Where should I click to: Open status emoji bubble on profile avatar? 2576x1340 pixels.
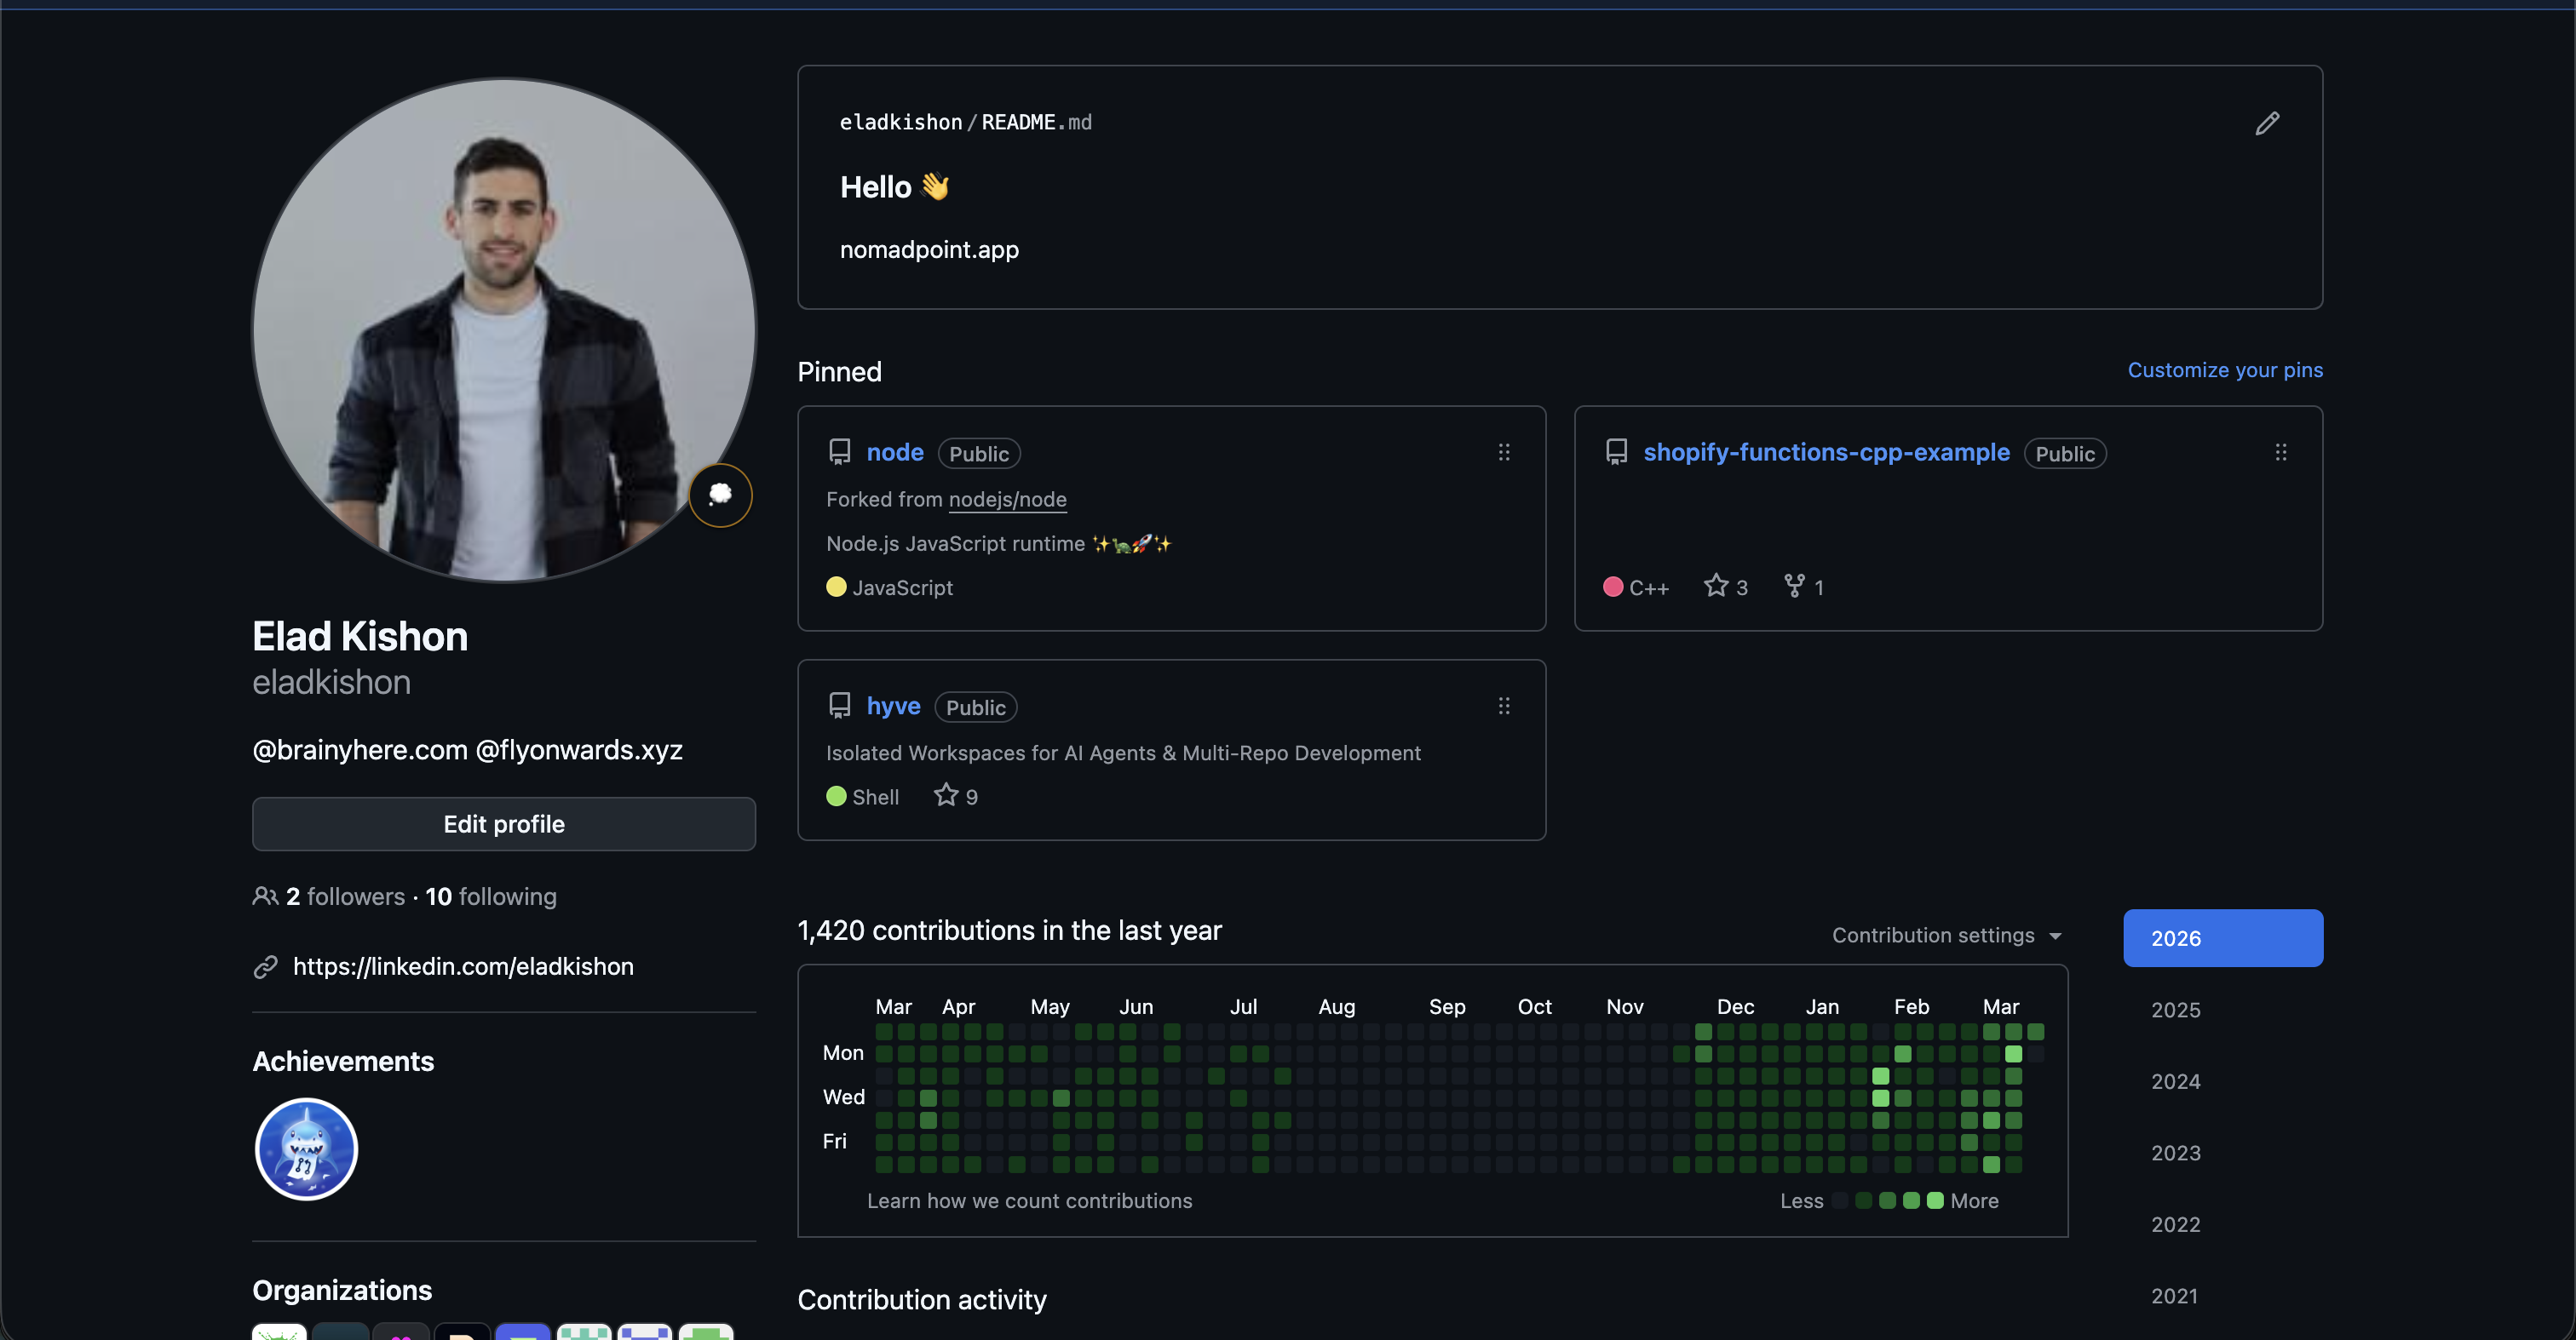pos(720,495)
